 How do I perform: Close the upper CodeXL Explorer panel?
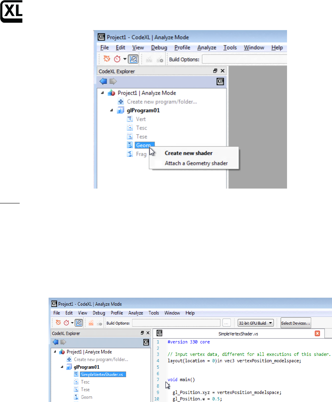[x=222, y=71]
